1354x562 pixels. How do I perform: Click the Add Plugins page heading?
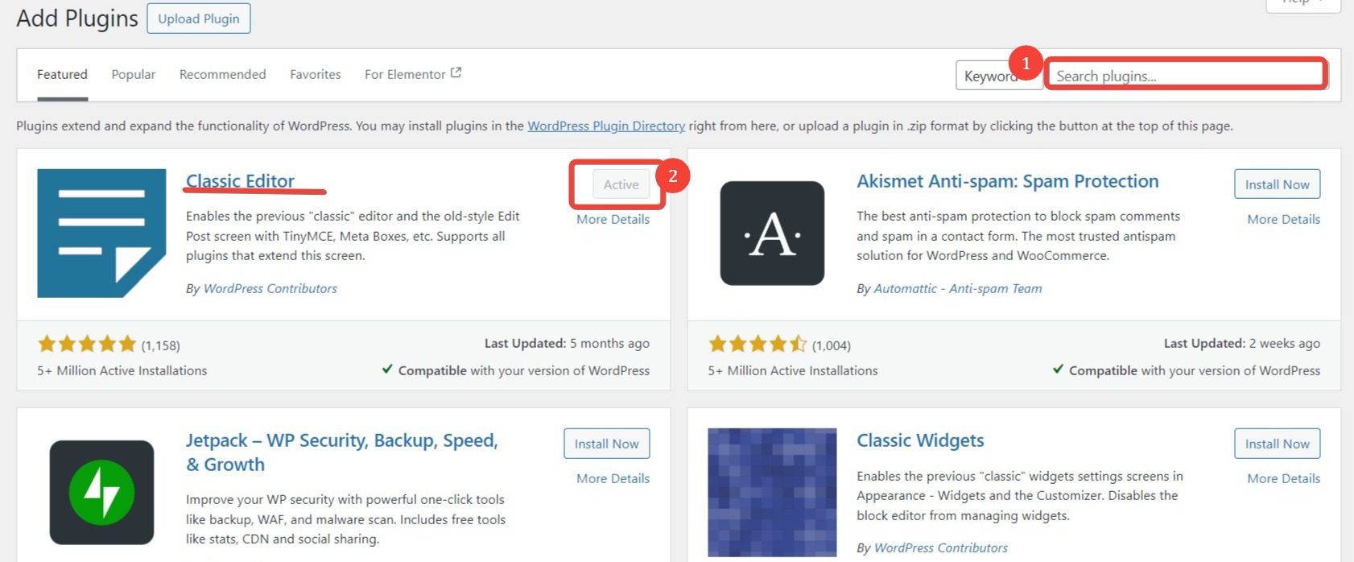click(x=77, y=18)
